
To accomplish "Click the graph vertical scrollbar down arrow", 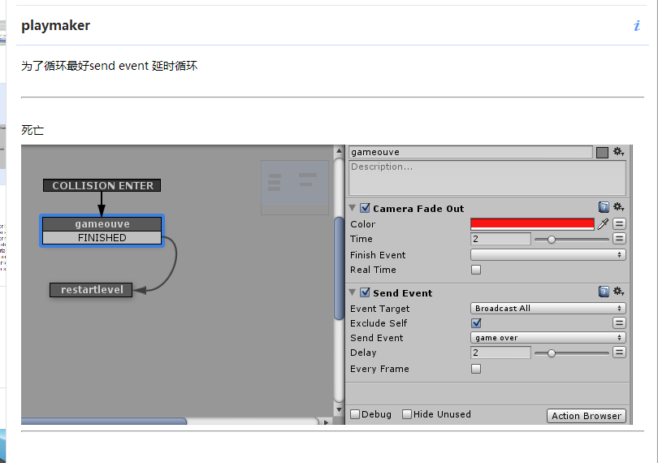I will (339, 409).
